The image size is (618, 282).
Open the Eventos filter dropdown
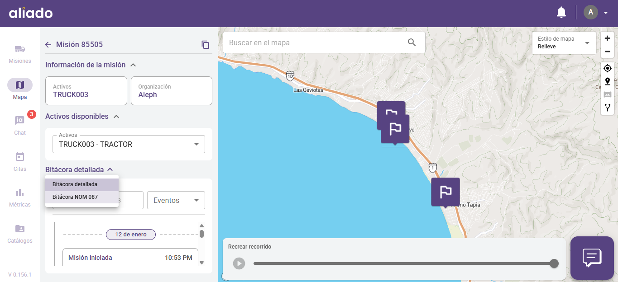pos(176,200)
